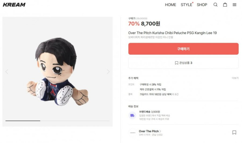Open Over The Pitch brand chevron
Image resolution: width=242 pixels, height=143 pixels.
pos(160,131)
